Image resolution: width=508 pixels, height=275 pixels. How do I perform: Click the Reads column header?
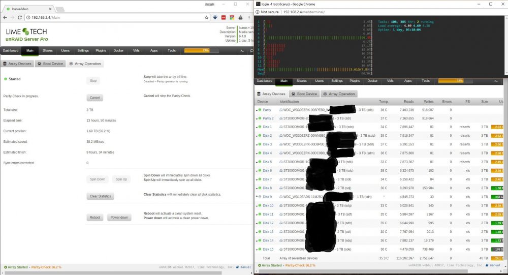(408, 102)
